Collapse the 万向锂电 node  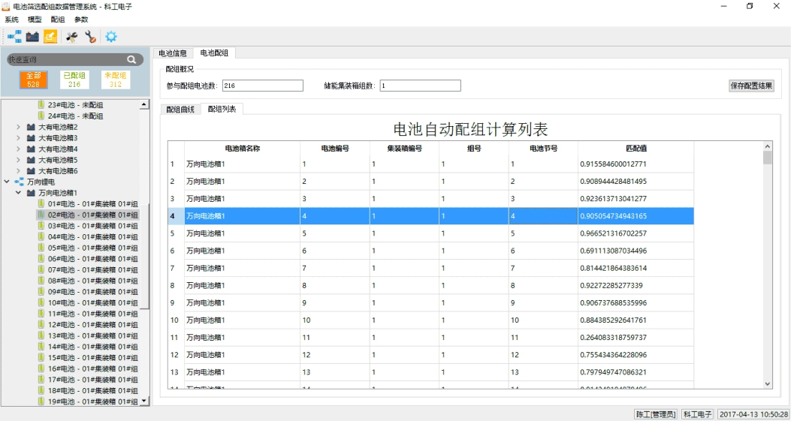(7, 182)
